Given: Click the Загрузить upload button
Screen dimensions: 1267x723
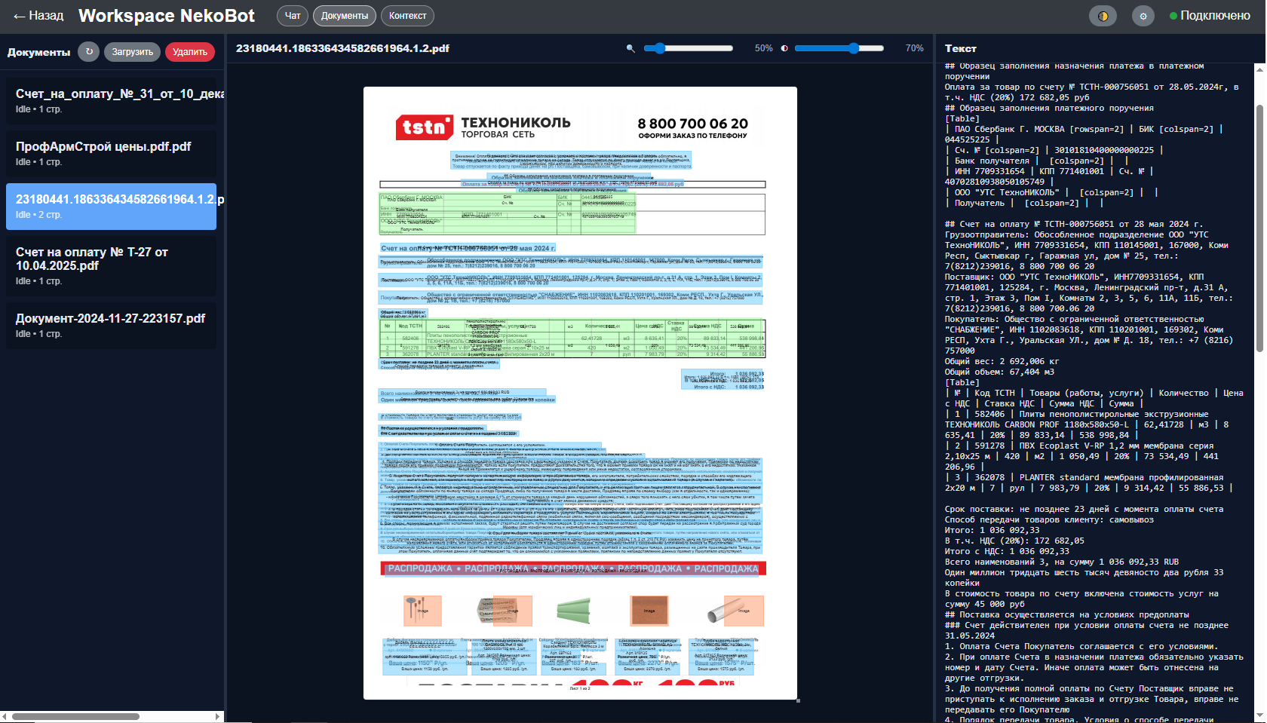Looking at the screenshot, I should click(x=132, y=52).
